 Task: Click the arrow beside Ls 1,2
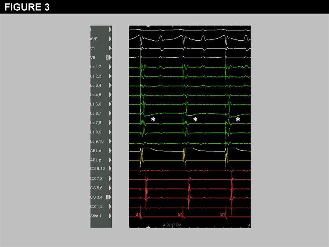[x=110, y=67]
